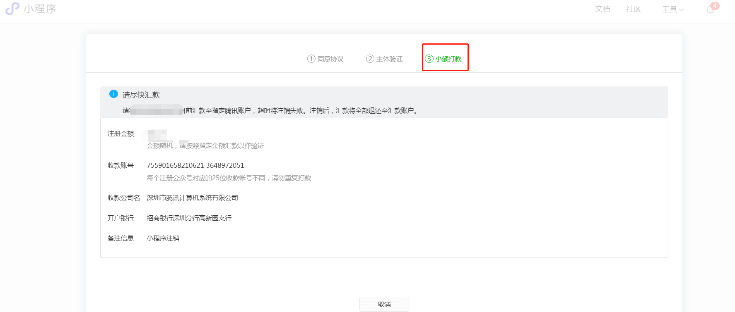Click the remark value 小程序注销

click(x=163, y=238)
